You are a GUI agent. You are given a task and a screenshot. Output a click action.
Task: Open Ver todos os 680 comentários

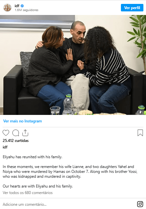click(x=28, y=193)
